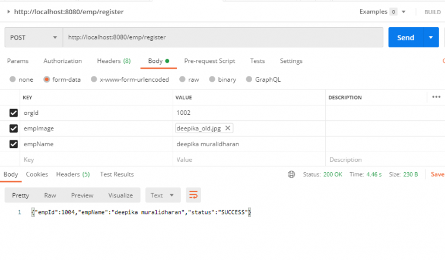Open the Pre-request Script tab
The height and width of the screenshot is (260, 445).
coord(209,61)
